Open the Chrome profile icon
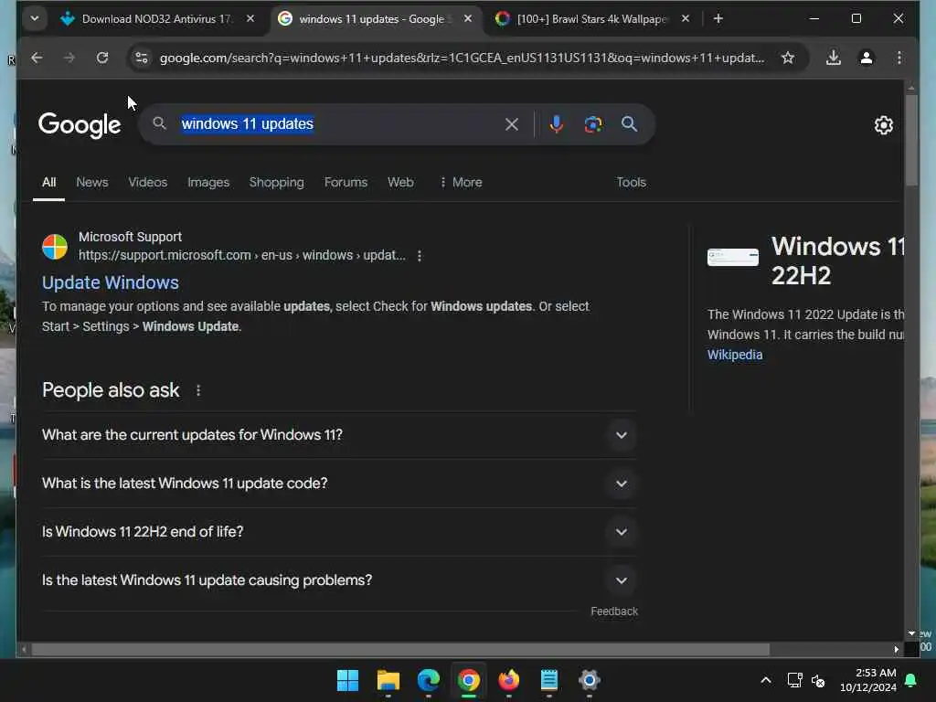The width and height of the screenshot is (936, 702). click(x=867, y=58)
